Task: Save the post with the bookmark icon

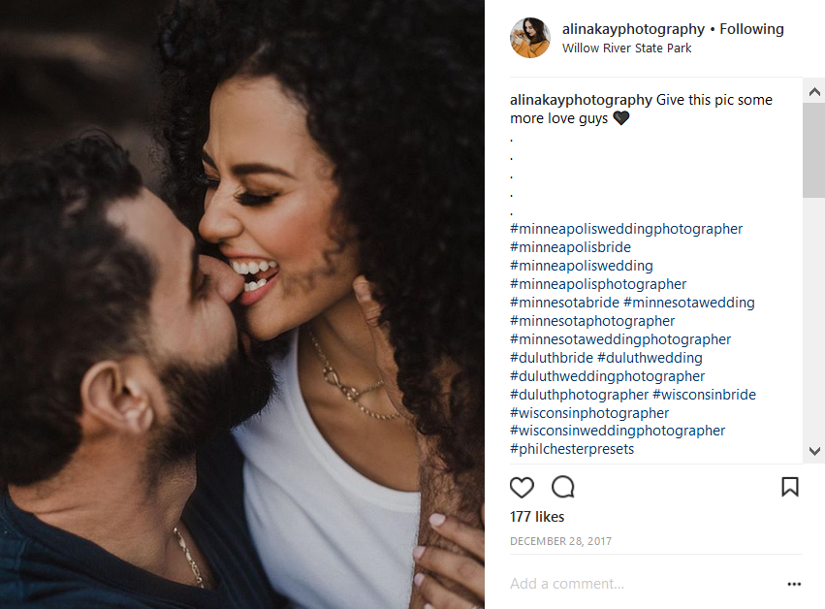Action: (x=790, y=487)
